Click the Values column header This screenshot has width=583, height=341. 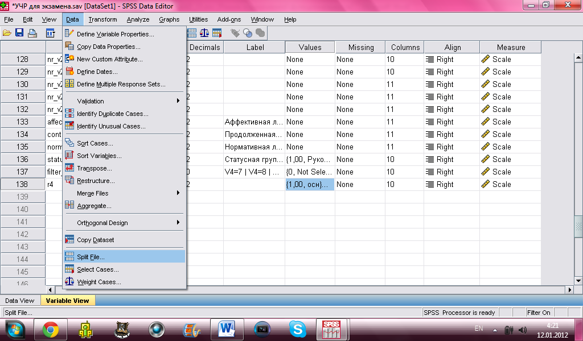(310, 47)
